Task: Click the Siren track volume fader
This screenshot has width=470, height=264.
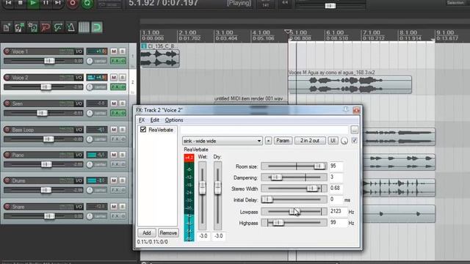Action: [x=42, y=113]
